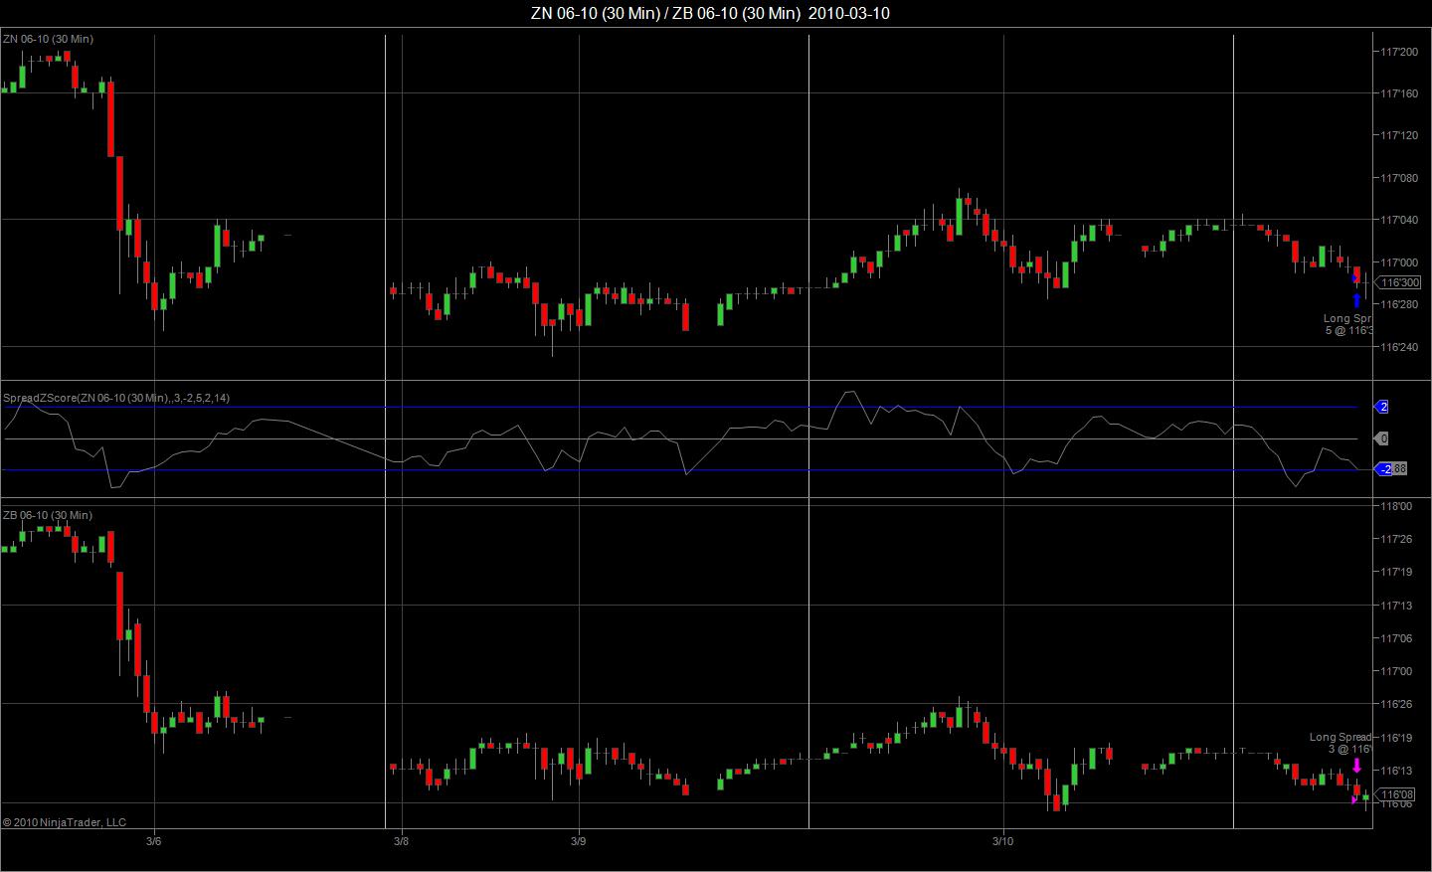
Task: Click the 117'080 price label on ZN axis
Action: point(1399,178)
